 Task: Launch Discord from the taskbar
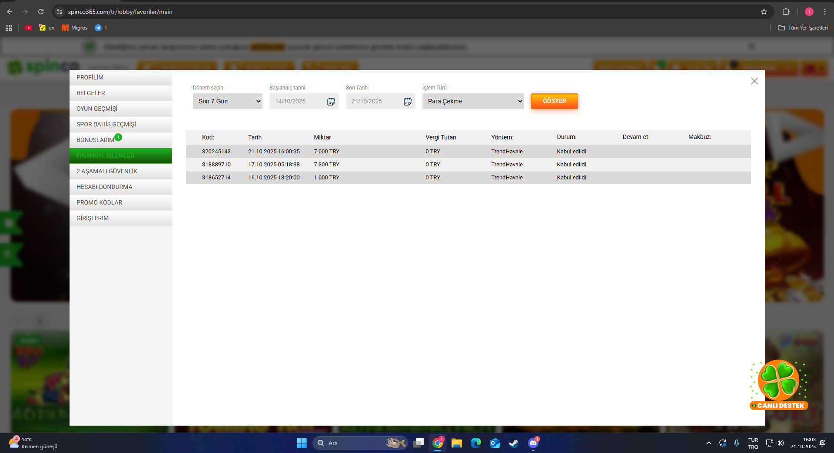[533, 443]
